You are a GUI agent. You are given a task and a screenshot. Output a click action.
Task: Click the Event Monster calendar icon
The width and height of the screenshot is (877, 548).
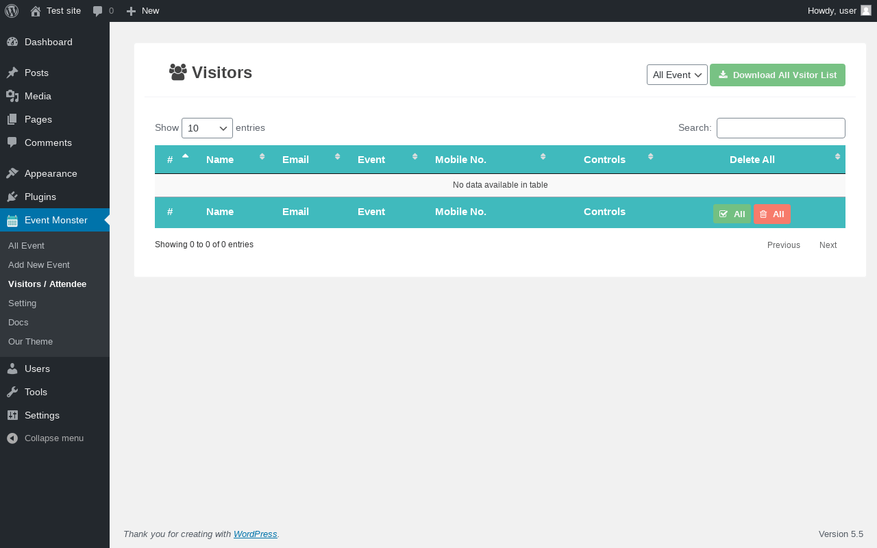click(12, 221)
